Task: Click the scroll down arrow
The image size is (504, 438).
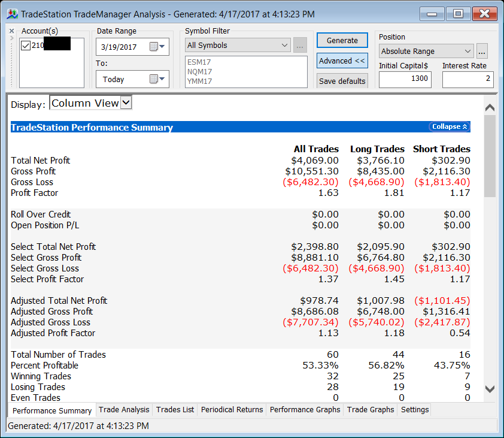Action: (490, 389)
